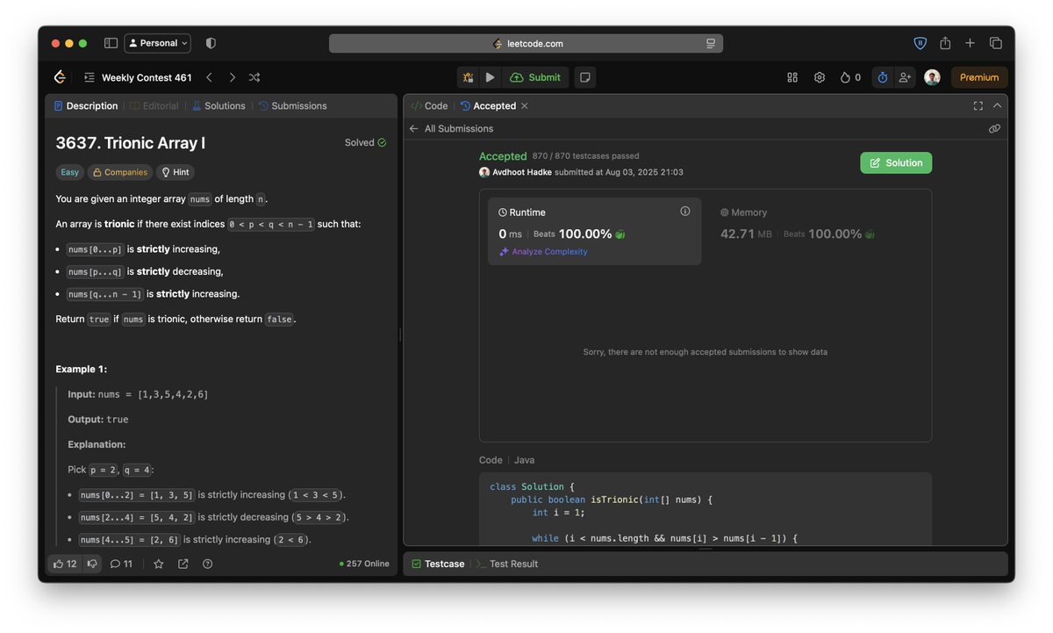
Task: Click the runtime info icon
Action: 685,212
